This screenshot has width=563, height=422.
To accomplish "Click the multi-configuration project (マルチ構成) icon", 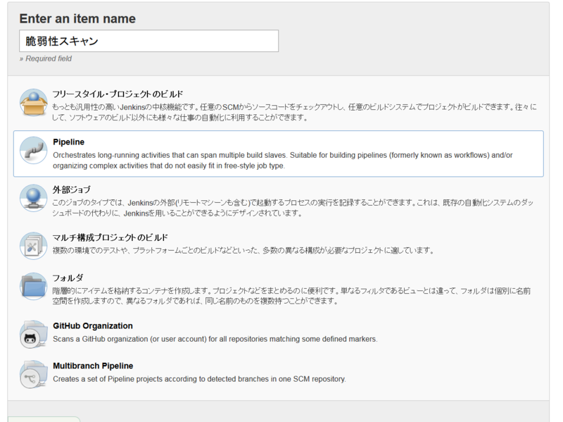I will pos(33,246).
